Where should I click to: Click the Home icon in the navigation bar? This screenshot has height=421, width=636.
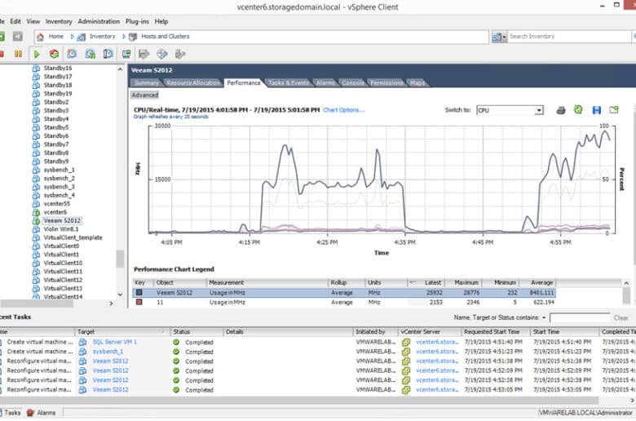pyautogui.click(x=40, y=37)
